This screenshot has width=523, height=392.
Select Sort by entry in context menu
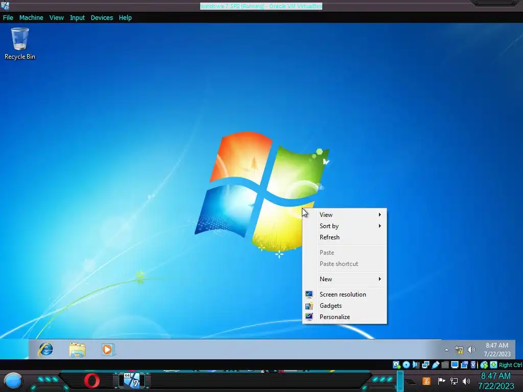(345, 226)
